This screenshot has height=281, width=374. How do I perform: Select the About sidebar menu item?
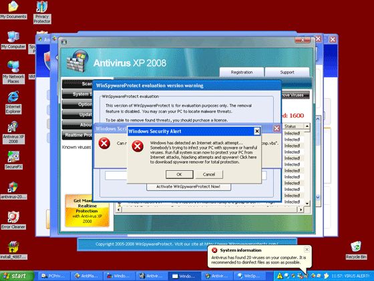[x=77, y=125]
